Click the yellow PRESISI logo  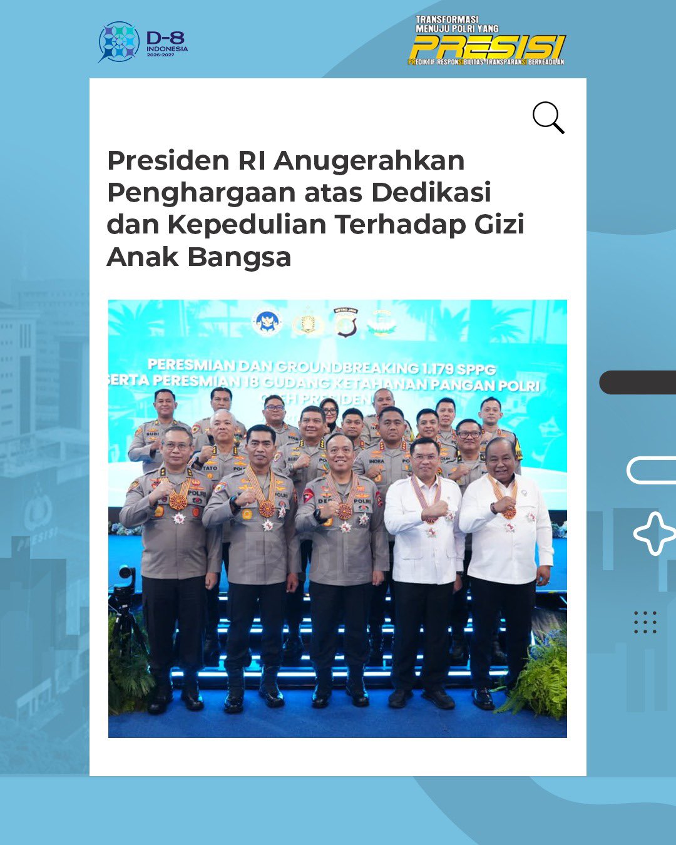coord(488,47)
